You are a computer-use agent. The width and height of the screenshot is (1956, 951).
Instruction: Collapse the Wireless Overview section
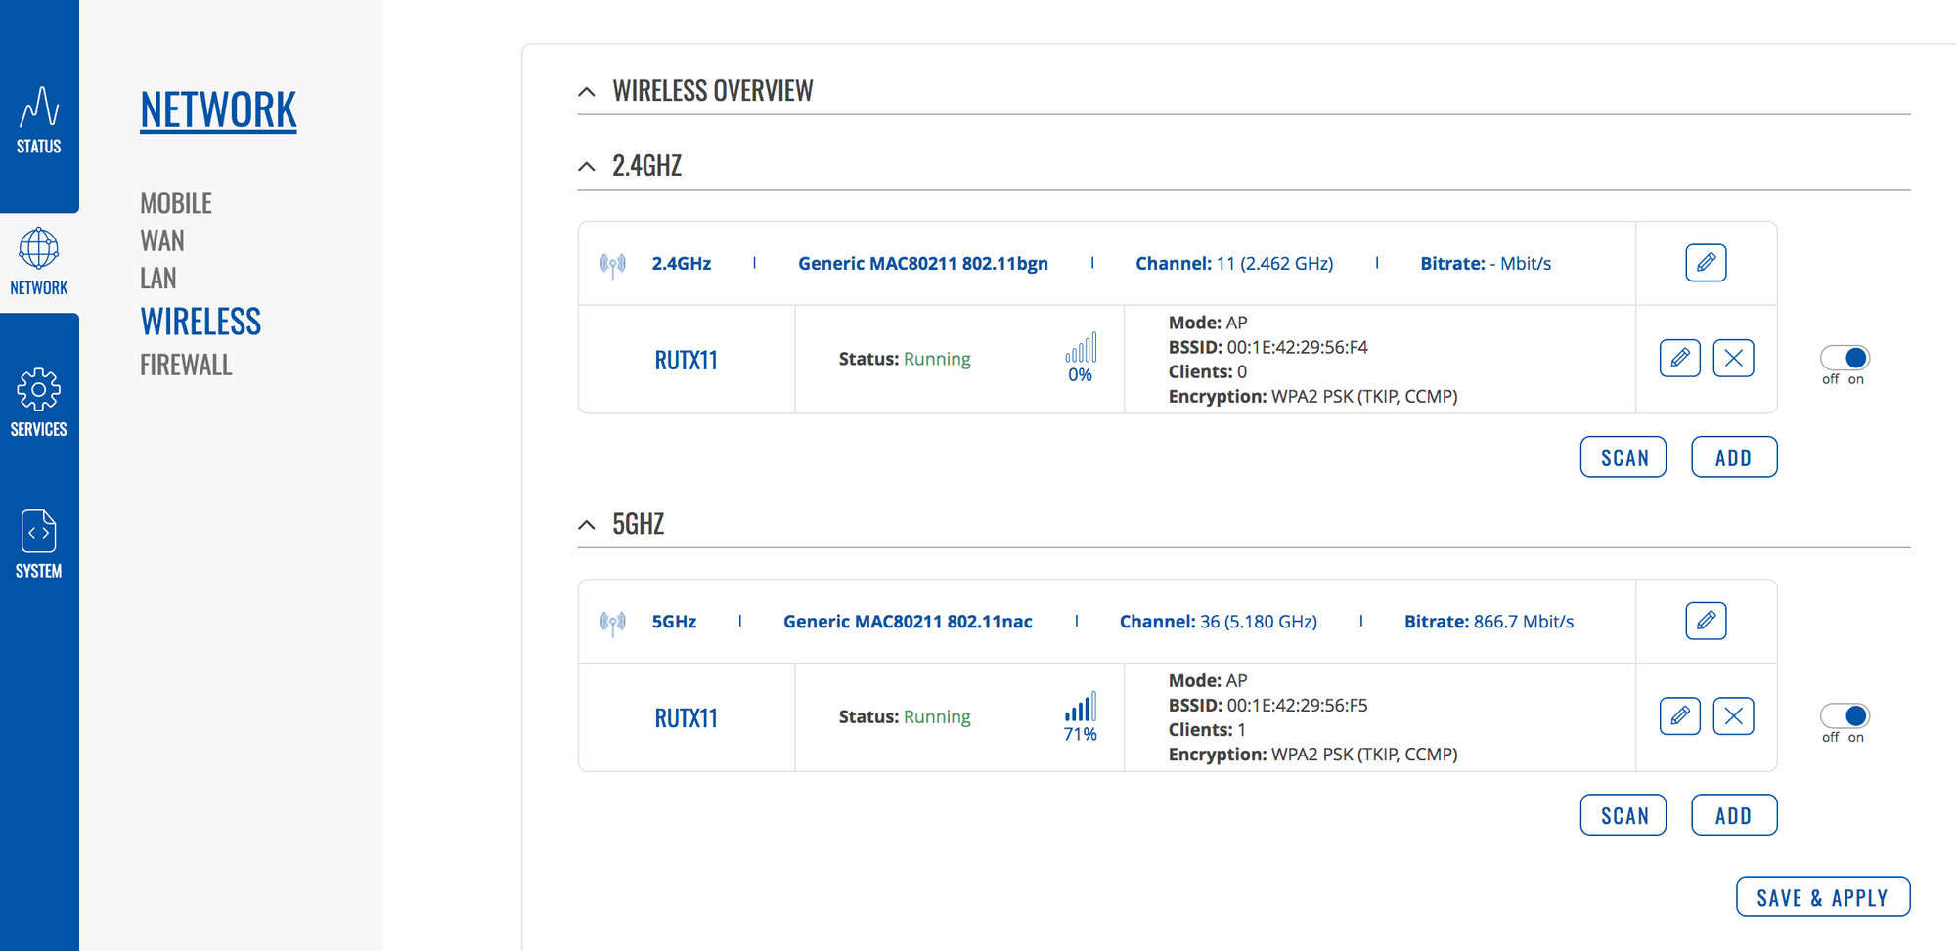(587, 92)
